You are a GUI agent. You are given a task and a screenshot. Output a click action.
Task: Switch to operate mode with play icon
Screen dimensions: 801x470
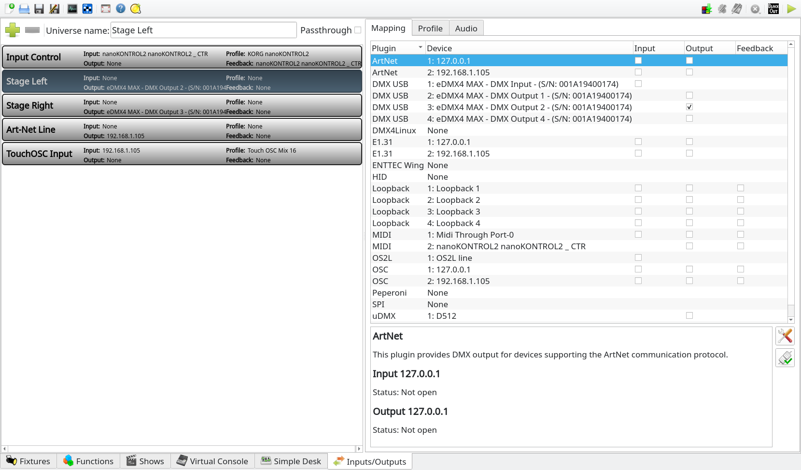click(x=791, y=9)
